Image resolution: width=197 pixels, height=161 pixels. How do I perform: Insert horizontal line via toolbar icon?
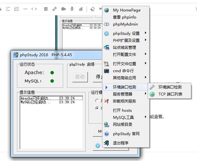click(x=25, y=9)
